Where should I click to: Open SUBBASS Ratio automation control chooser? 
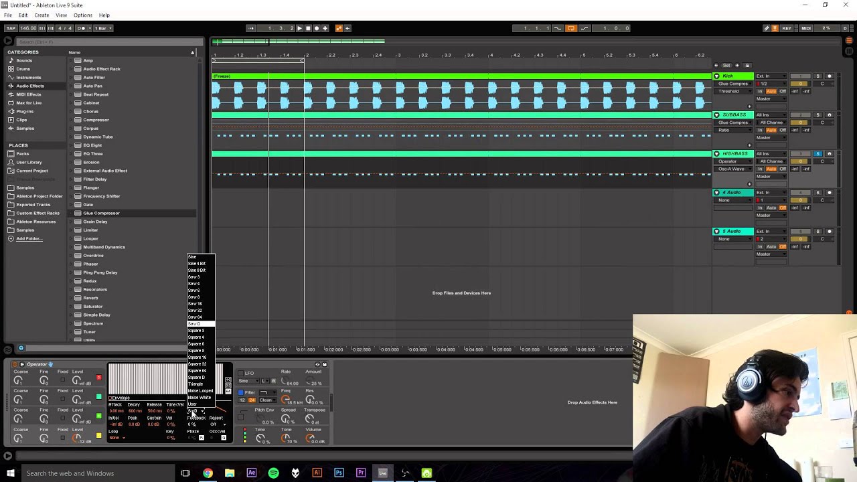tap(733, 130)
